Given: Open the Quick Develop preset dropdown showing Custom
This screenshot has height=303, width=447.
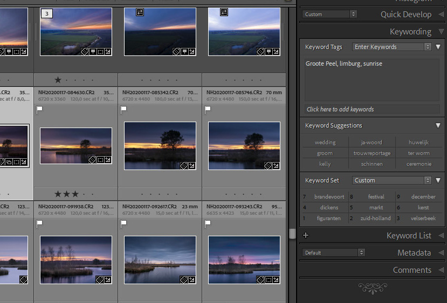Looking at the screenshot, I should [329, 14].
